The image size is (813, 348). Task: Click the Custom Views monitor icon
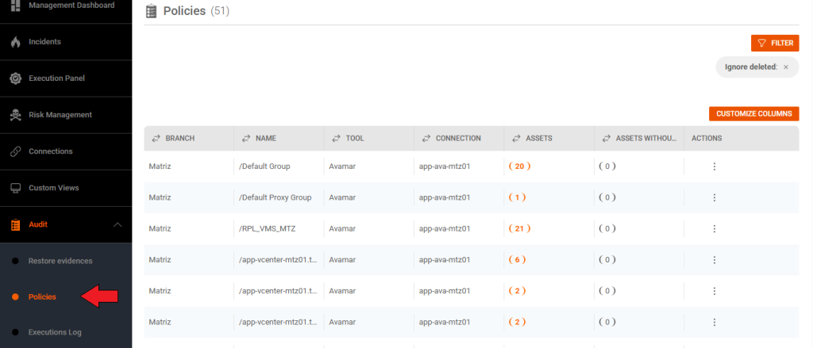click(15, 188)
